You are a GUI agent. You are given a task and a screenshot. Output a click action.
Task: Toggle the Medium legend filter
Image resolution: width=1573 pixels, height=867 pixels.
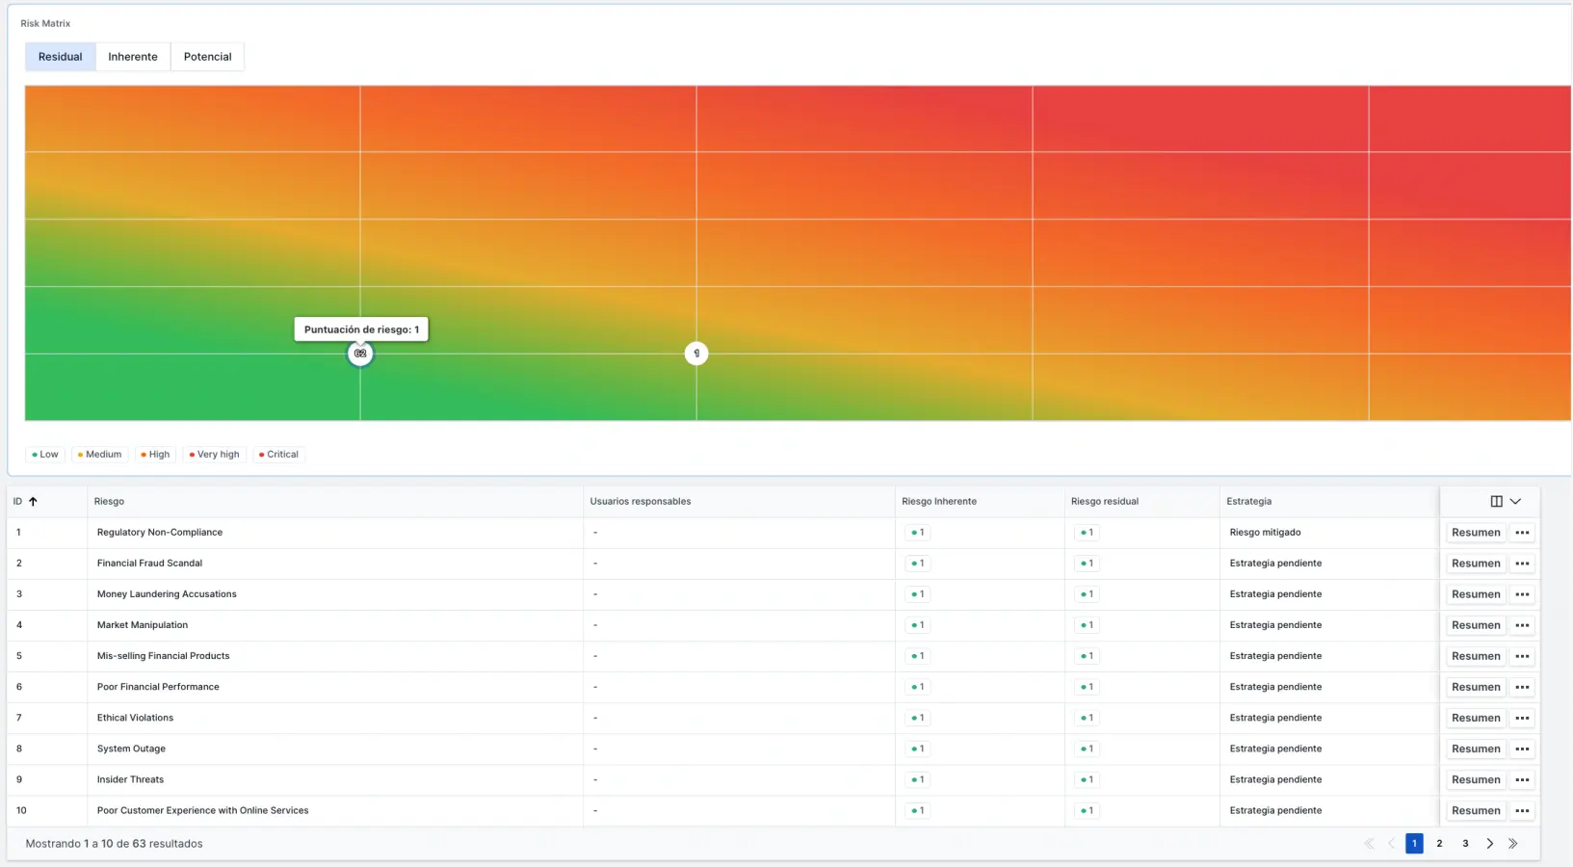tap(100, 455)
